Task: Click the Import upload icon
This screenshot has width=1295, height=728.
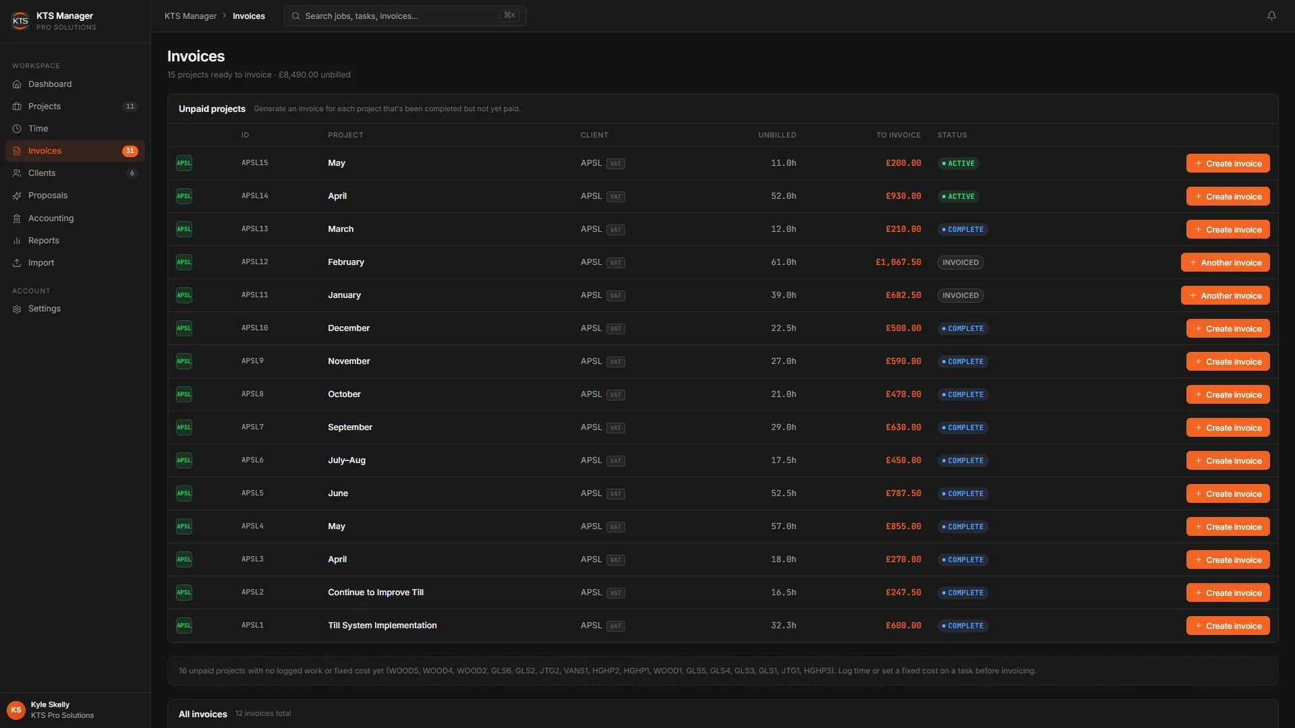Action: click(x=17, y=263)
